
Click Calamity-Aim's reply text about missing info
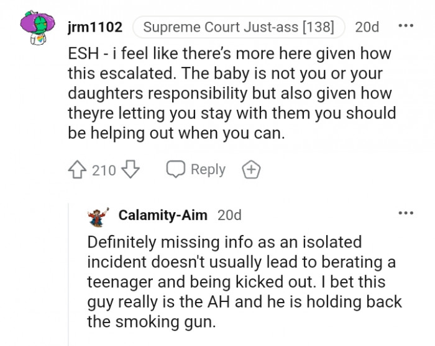click(x=242, y=282)
